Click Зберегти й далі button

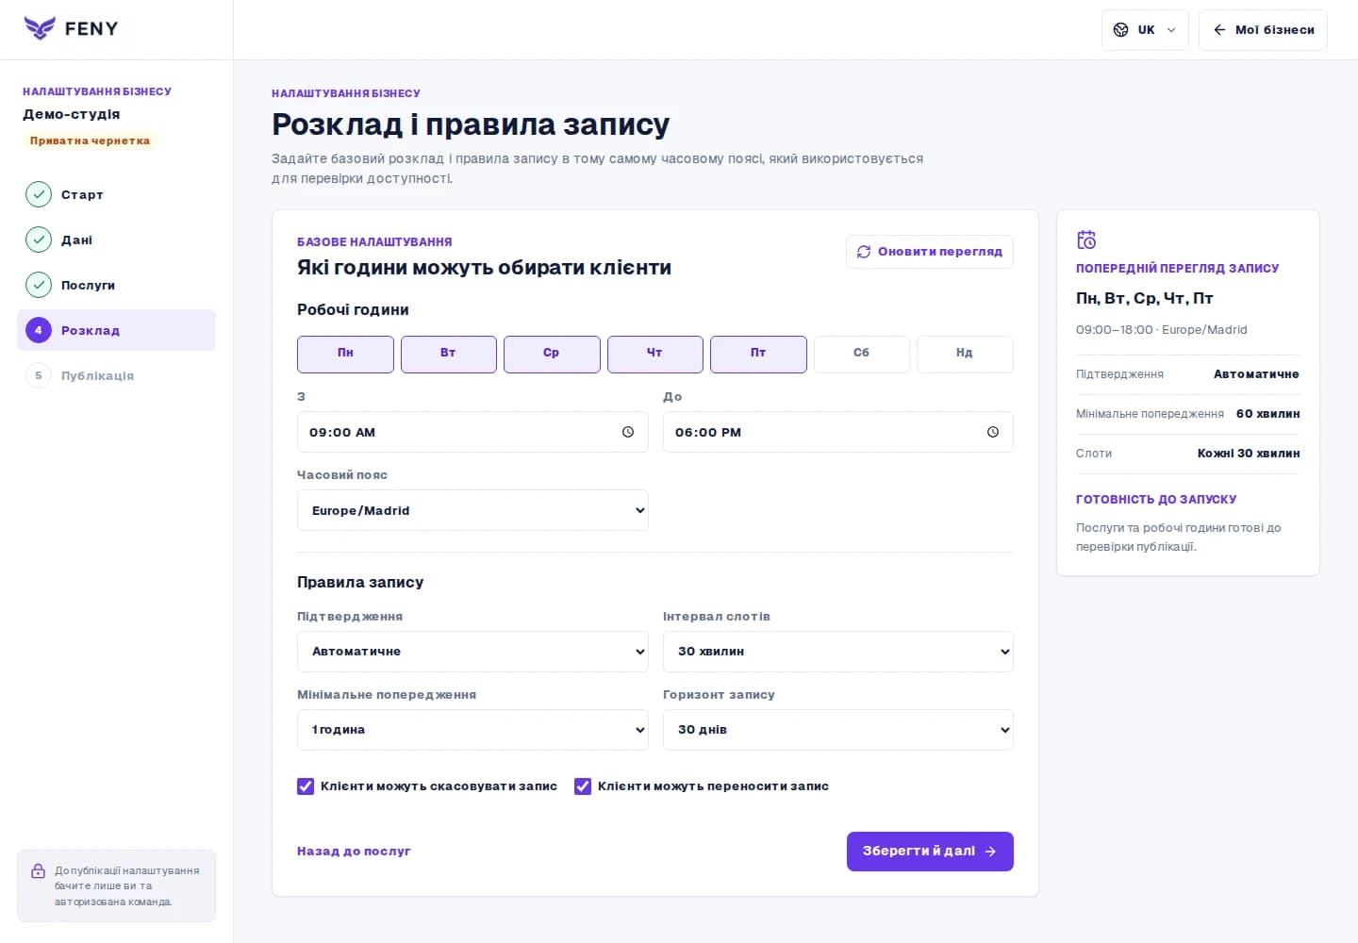(x=930, y=852)
